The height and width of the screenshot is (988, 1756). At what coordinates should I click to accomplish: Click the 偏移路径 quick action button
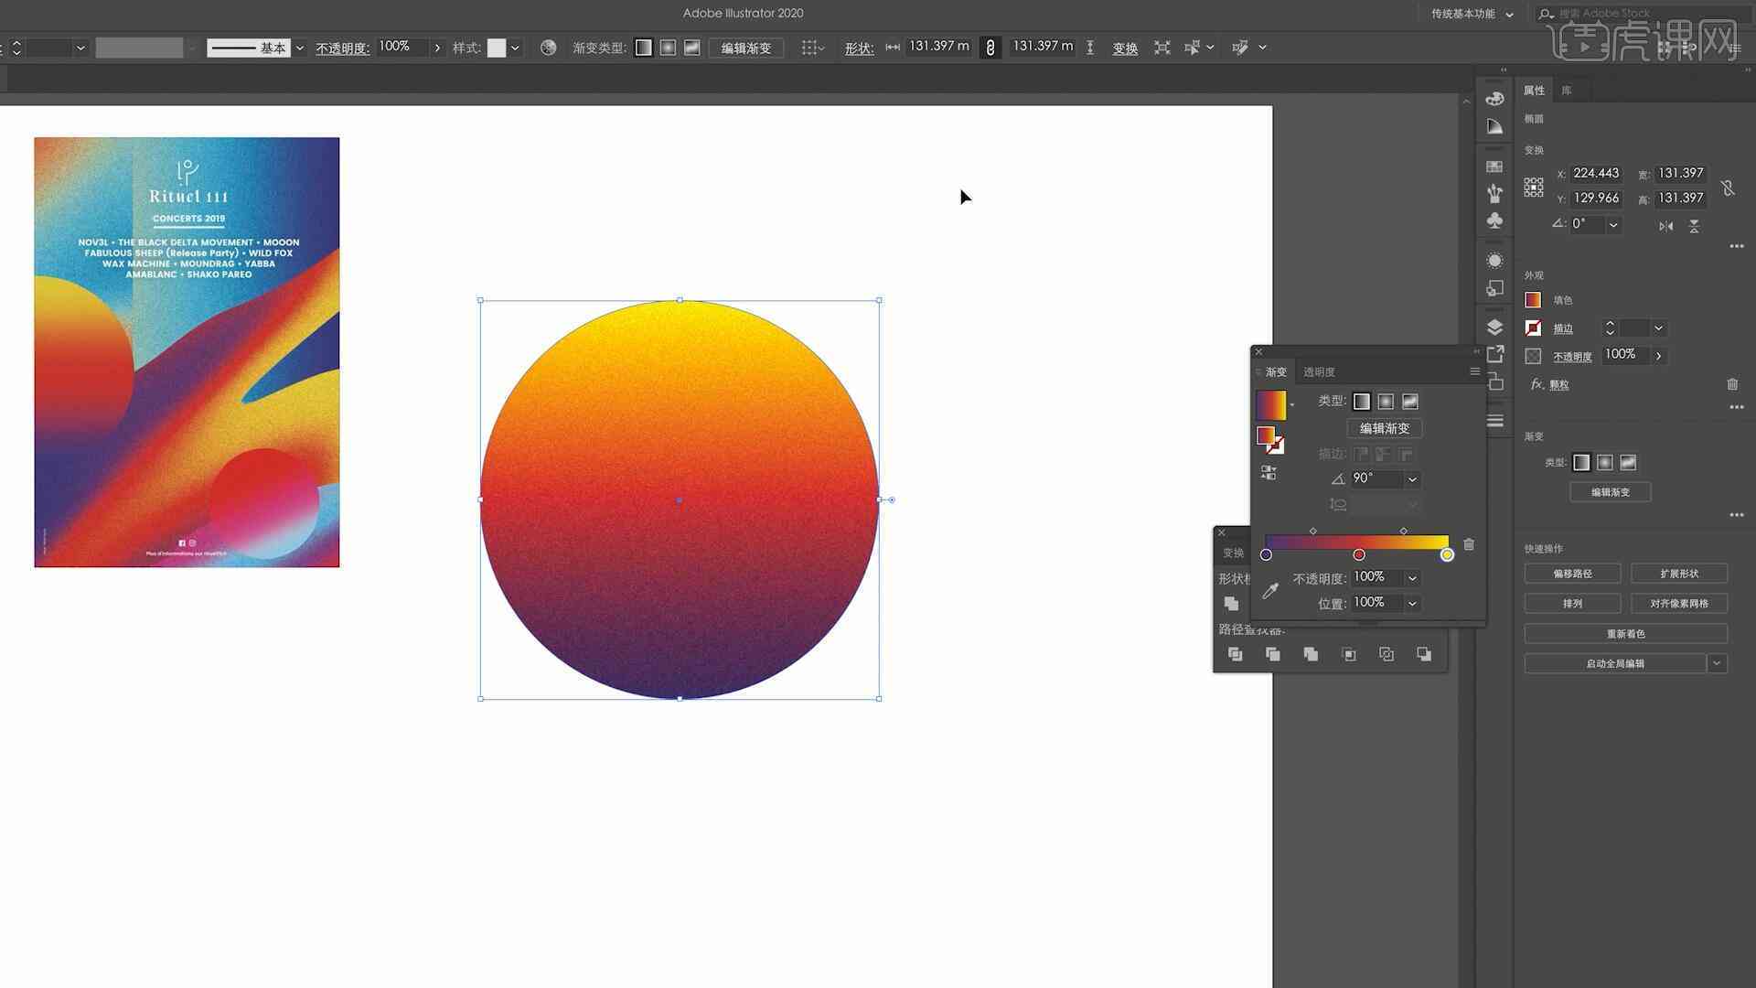pyautogui.click(x=1572, y=574)
